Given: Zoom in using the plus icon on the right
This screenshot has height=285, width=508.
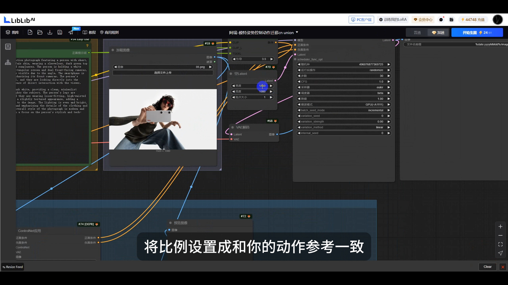Looking at the screenshot, I should tap(500, 226).
